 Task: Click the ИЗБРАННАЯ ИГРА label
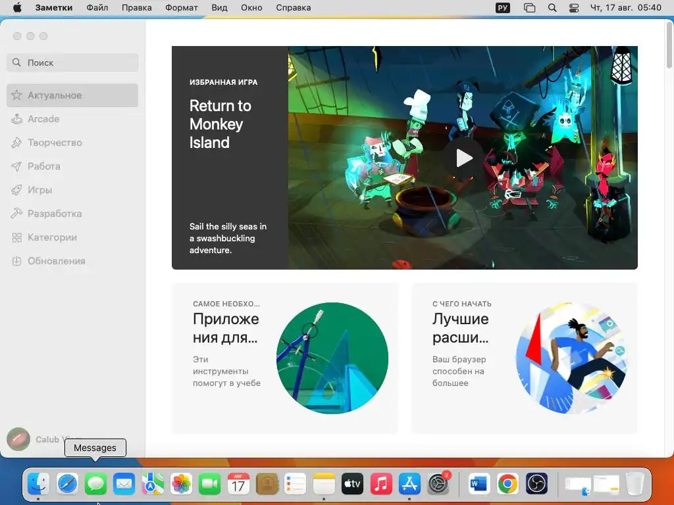point(224,82)
